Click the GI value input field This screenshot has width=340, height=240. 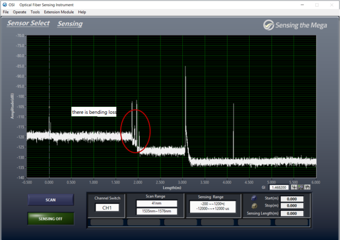280,187
